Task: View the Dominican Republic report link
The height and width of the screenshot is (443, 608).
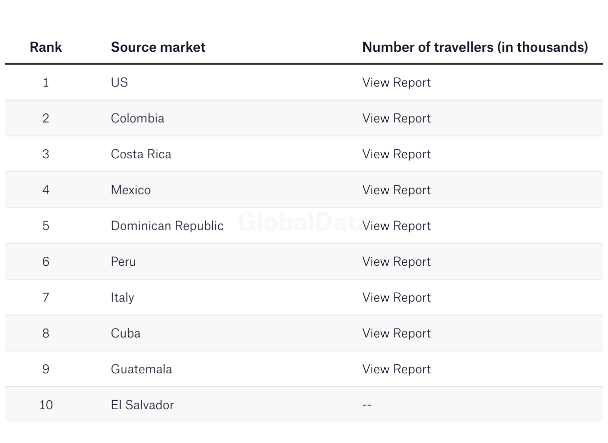Action: click(396, 225)
